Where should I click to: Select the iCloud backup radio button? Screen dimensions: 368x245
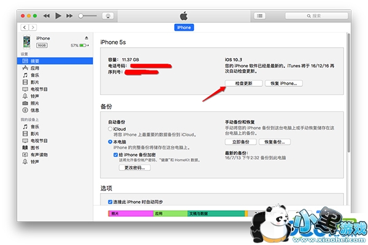pos(110,129)
